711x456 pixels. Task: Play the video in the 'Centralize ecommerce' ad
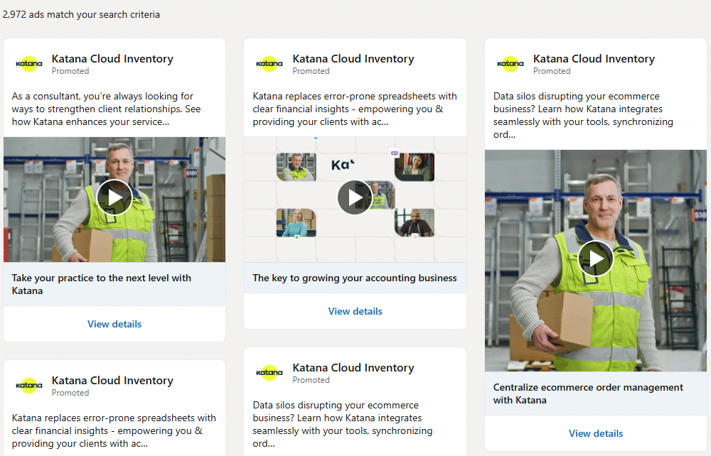pos(596,259)
